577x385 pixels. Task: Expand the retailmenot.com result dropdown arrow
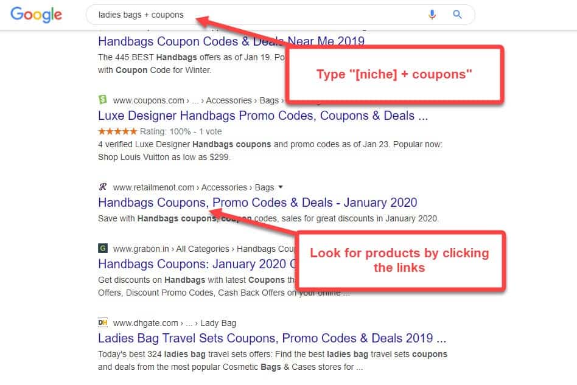(281, 187)
